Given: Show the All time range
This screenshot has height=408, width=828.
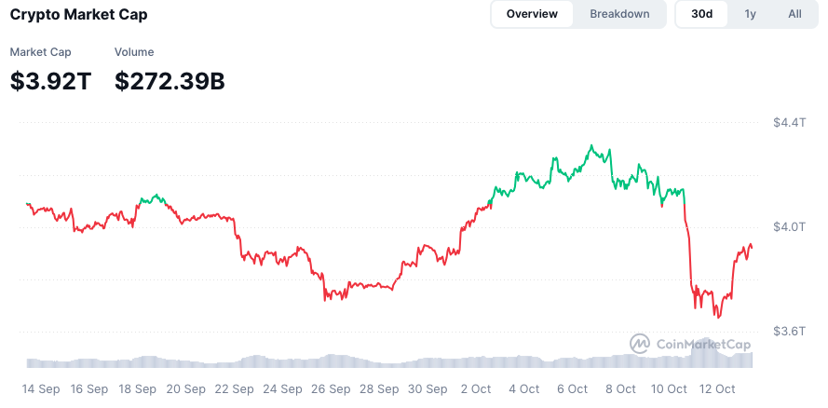Looking at the screenshot, I should (x=794, y=14).
